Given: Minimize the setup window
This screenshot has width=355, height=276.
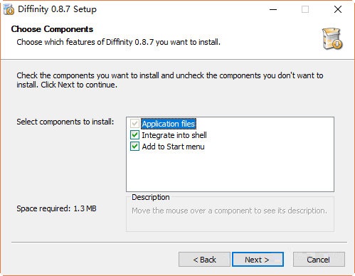Looking at the screenshot, I should click(273, 9).
